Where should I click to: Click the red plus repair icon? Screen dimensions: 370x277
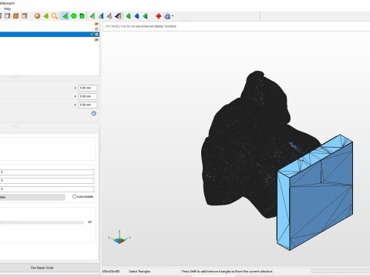[159, 16]
